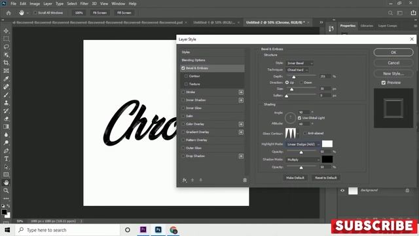Select the Rectangle shape tool

coord(6,174)
